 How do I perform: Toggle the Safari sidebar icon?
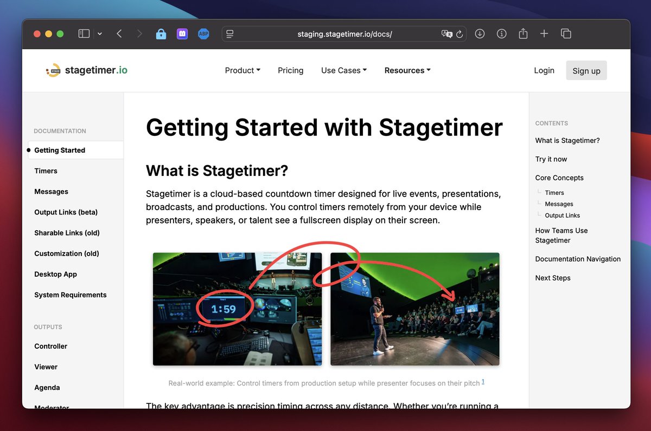click(84, 34)
